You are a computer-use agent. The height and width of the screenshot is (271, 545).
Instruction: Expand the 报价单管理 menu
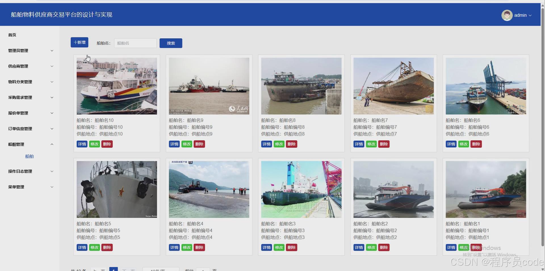30,113
